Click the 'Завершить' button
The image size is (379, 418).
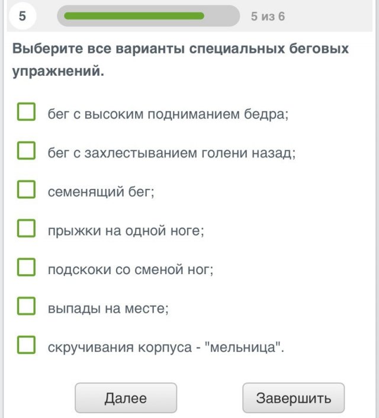click(293, 398)
